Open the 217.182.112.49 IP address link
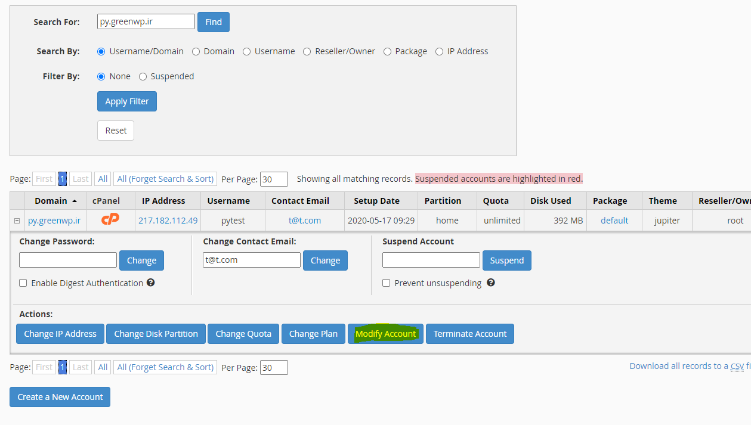The image size is (751, 425). [x=168, y=221]
